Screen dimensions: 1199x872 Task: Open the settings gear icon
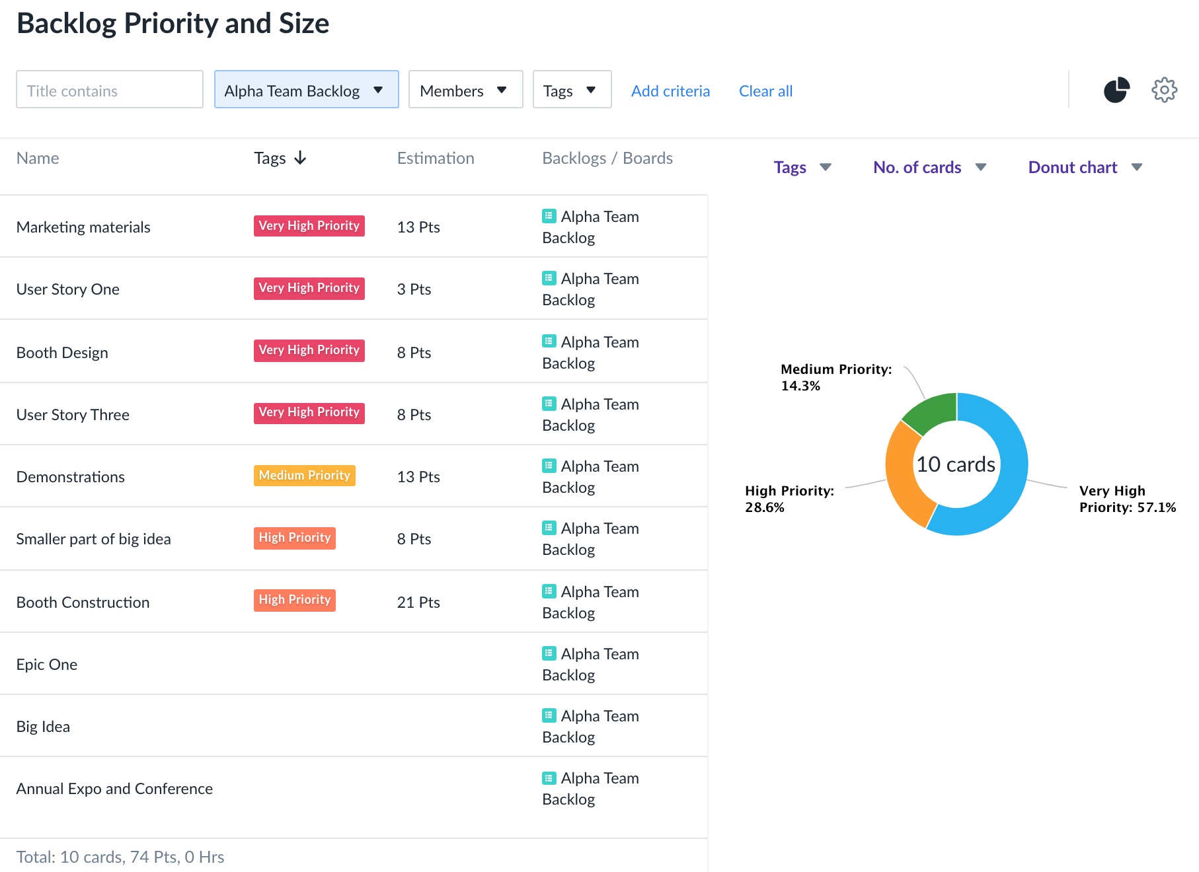1164,90
